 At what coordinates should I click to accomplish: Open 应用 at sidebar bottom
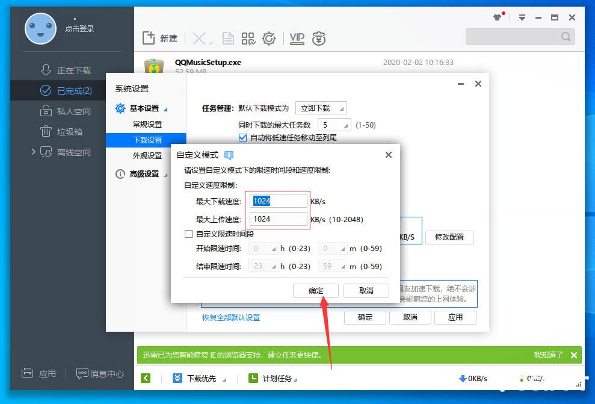pos(39,373)
